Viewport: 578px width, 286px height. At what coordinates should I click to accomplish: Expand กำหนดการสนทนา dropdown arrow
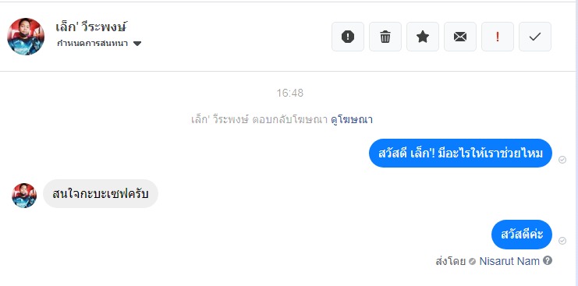tap(137, 44)
